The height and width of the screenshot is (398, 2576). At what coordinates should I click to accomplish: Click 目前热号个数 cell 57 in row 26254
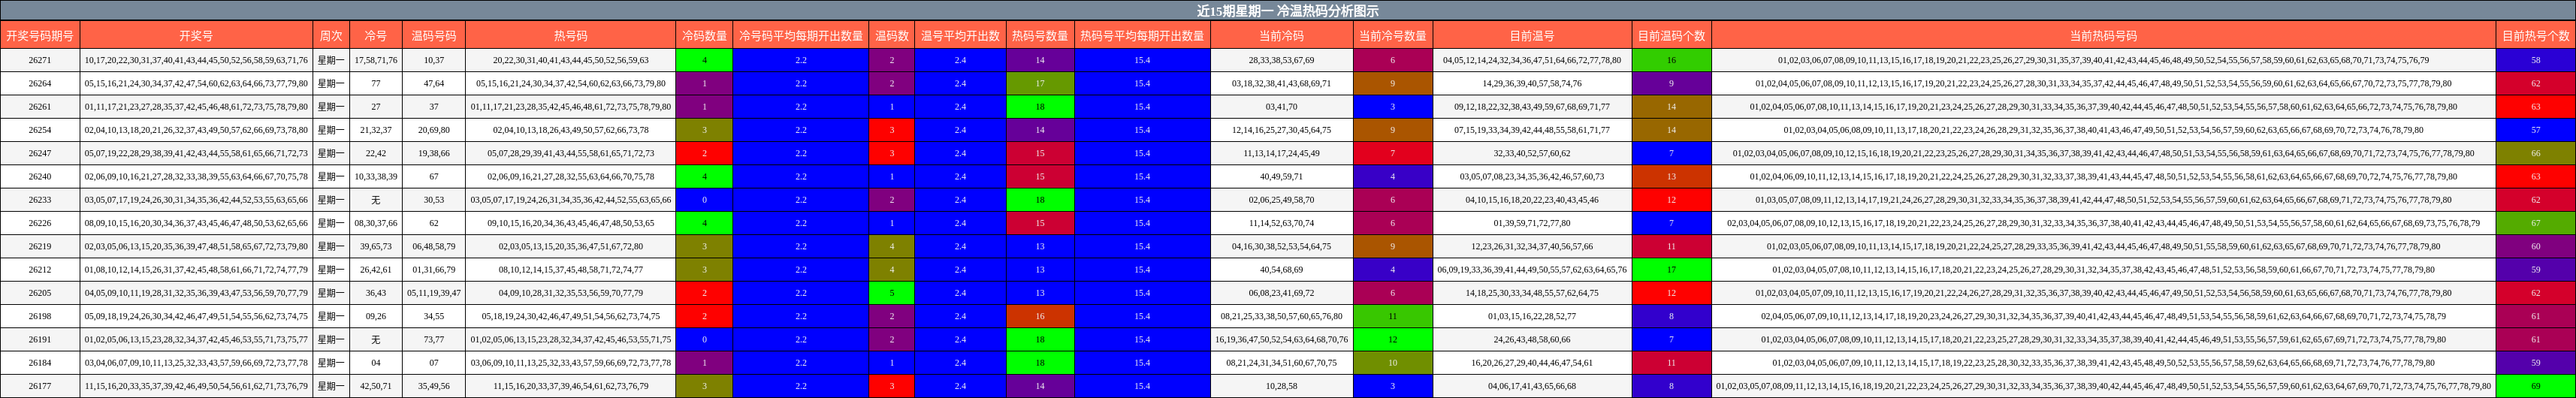click(2535, 130)
